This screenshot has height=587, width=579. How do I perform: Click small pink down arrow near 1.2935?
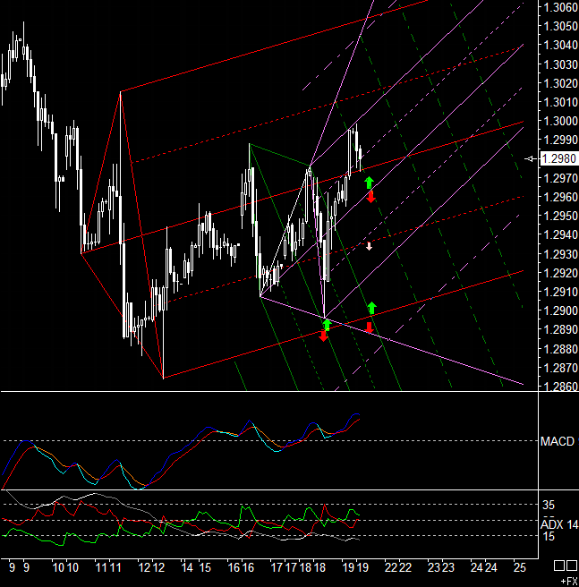click(x=369, y=246)
